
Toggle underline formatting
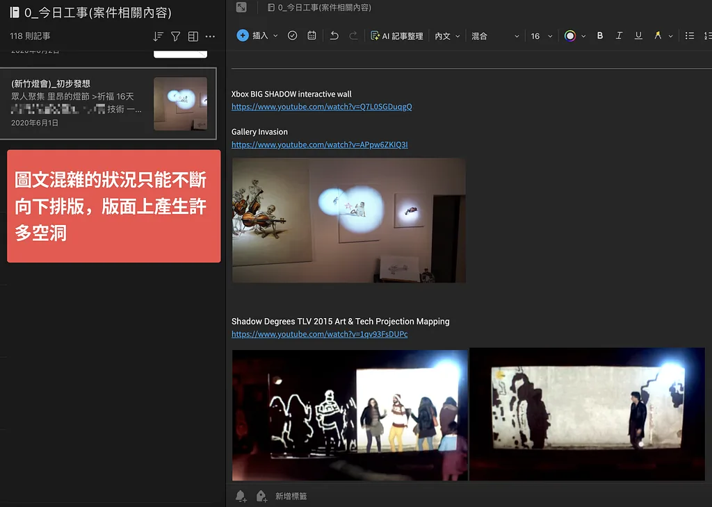click(x=638, y=35)
